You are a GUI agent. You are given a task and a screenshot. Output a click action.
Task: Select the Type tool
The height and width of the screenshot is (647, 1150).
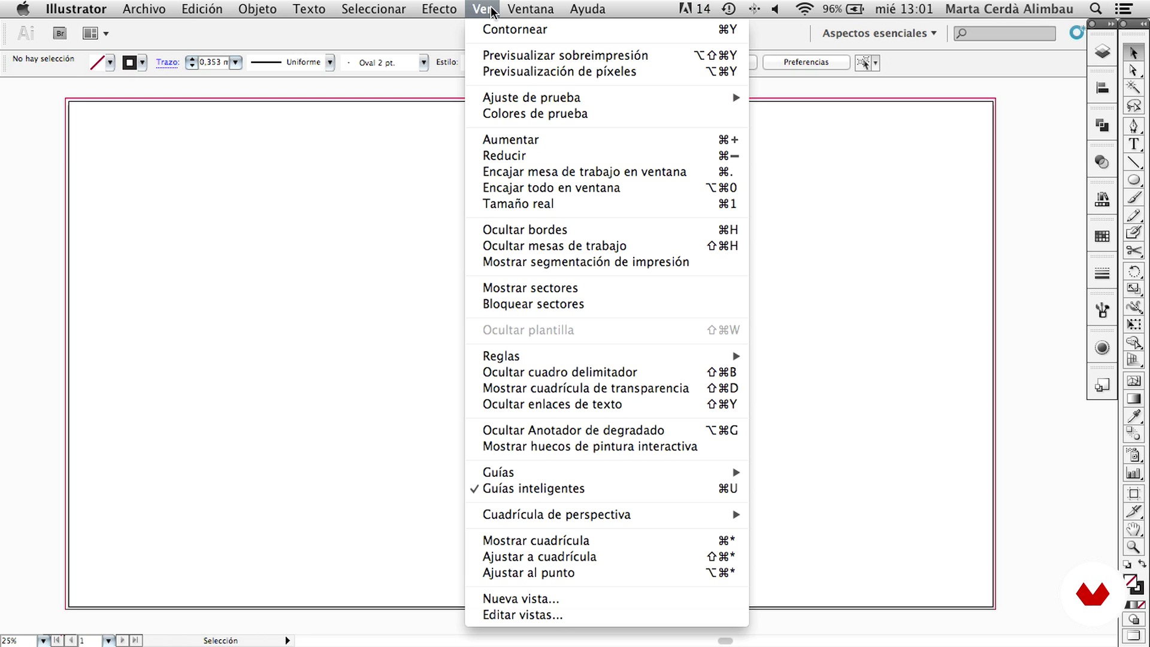click(1133, 144)
